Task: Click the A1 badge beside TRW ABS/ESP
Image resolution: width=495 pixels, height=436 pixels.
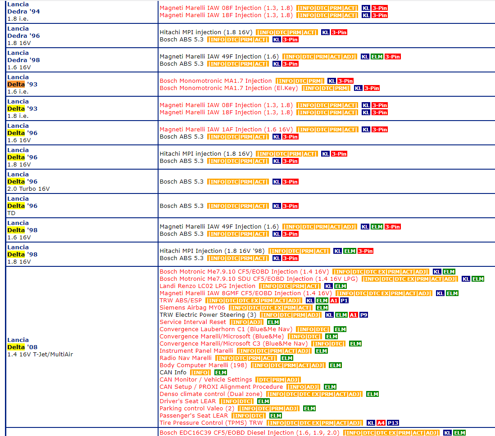Action: [x=334, y=301]
